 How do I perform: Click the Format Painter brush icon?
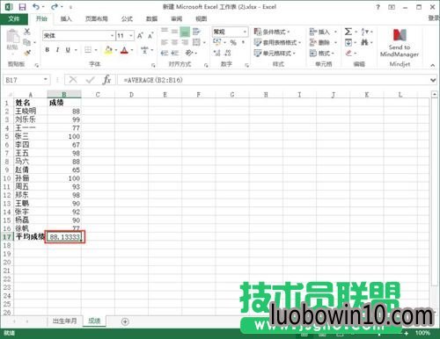(27, 53)
